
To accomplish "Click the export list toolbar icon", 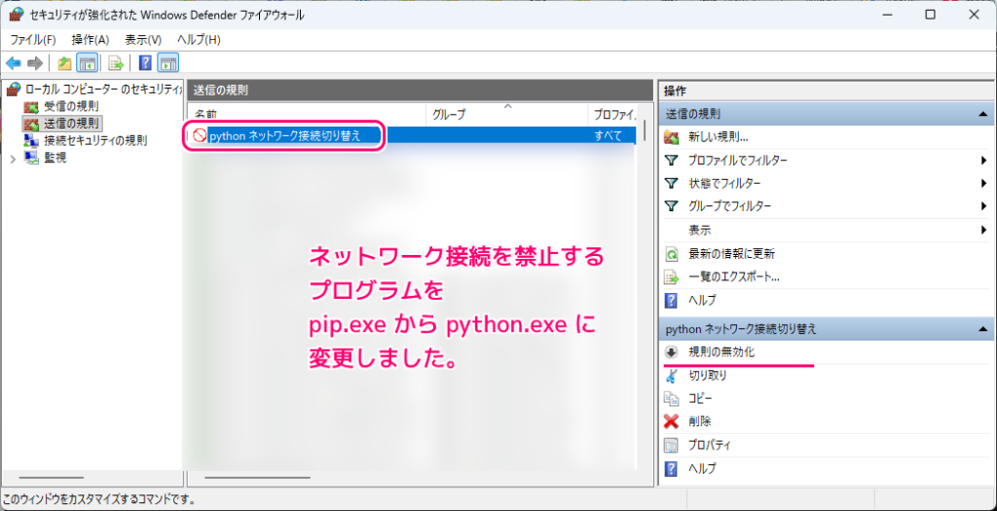I will tap(115, 63).
